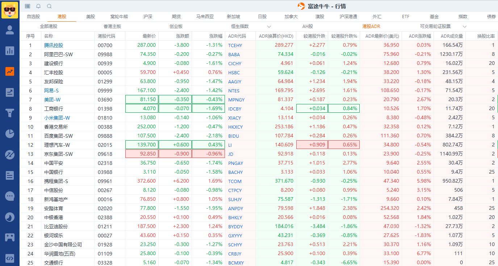The width and height of the screenshot is (498, 266).
Task: Open the chat bubble sidebar icon
Action: click(x=10, y=196)
